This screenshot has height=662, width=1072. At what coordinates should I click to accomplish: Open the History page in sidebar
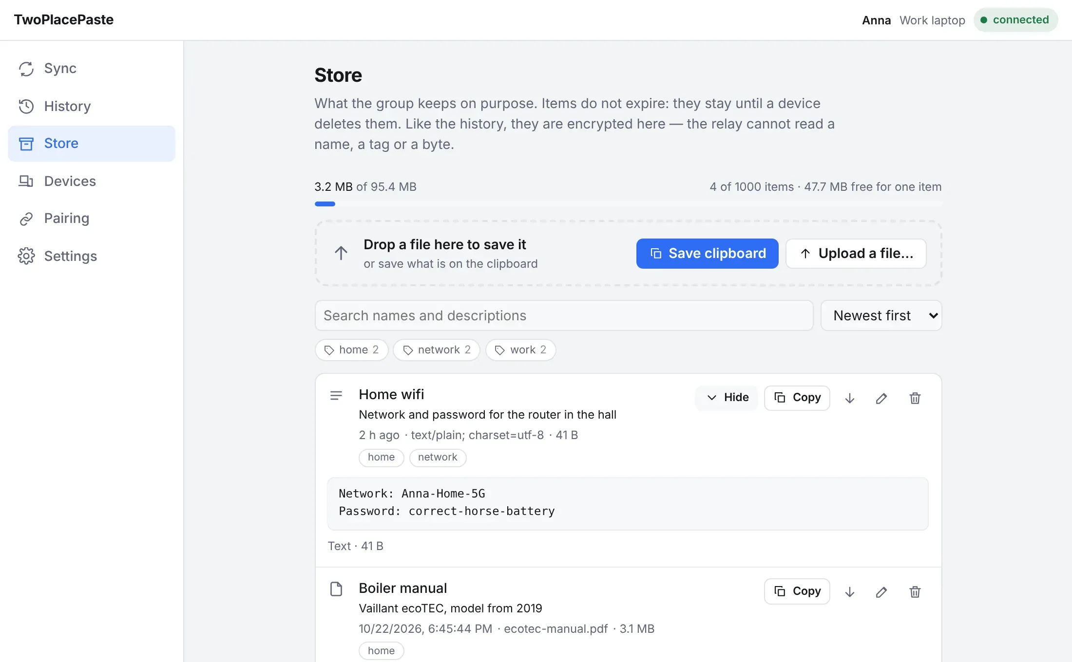click(x=92, y=106)
